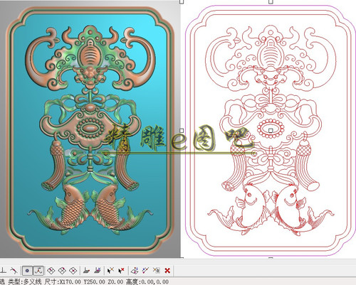Click the cursor with red cross icon
This screenshot has width=356, height=285.
(x=122, y=270)
